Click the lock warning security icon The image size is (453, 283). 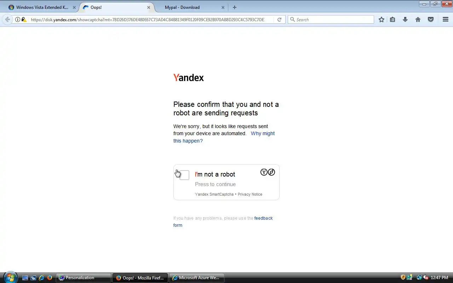[24, 19]
